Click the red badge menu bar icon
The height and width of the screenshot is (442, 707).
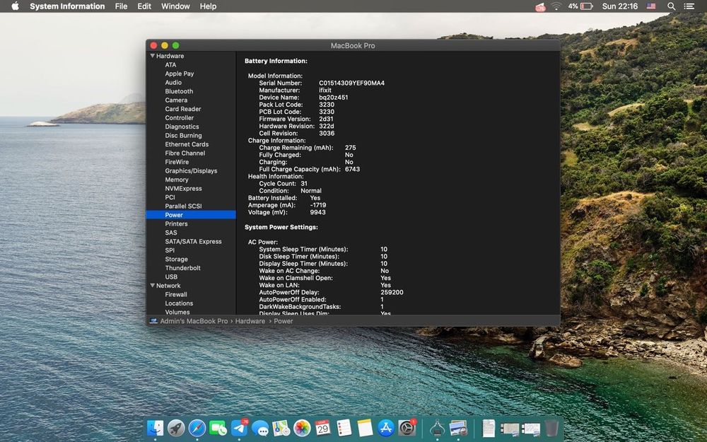540,7
